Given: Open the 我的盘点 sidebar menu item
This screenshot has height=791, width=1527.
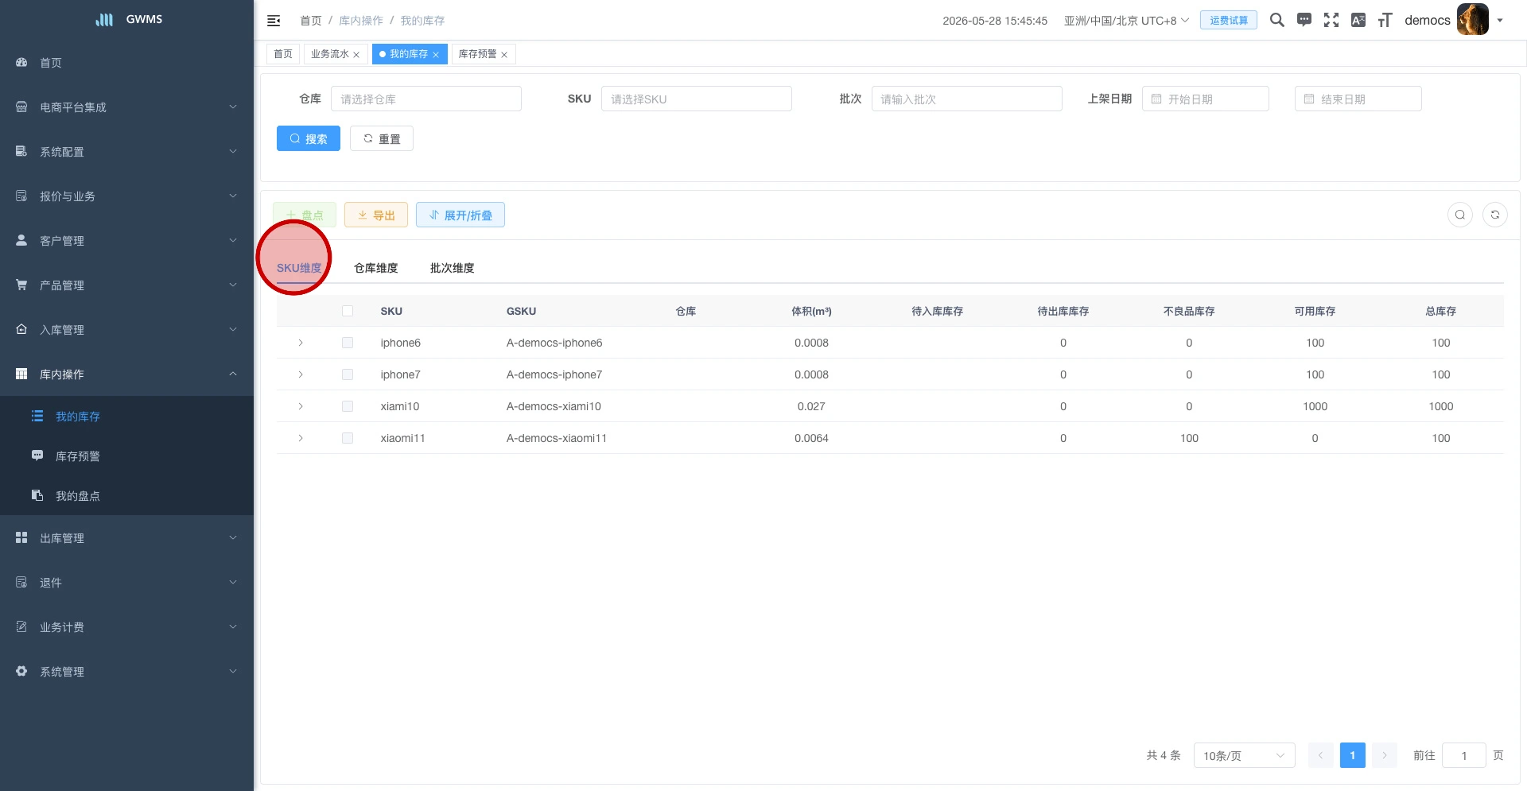Looking at the screenshot, I should click(126, 495).
